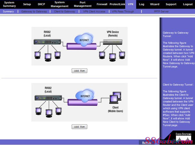Launch the Wizard menu item
The width and height of the screenshot is (195, 145).
point(155,4)
